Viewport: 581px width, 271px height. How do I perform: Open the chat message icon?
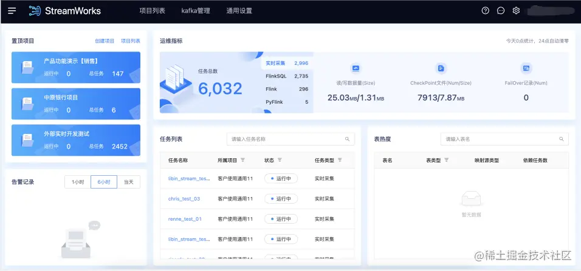click(501, 11)
